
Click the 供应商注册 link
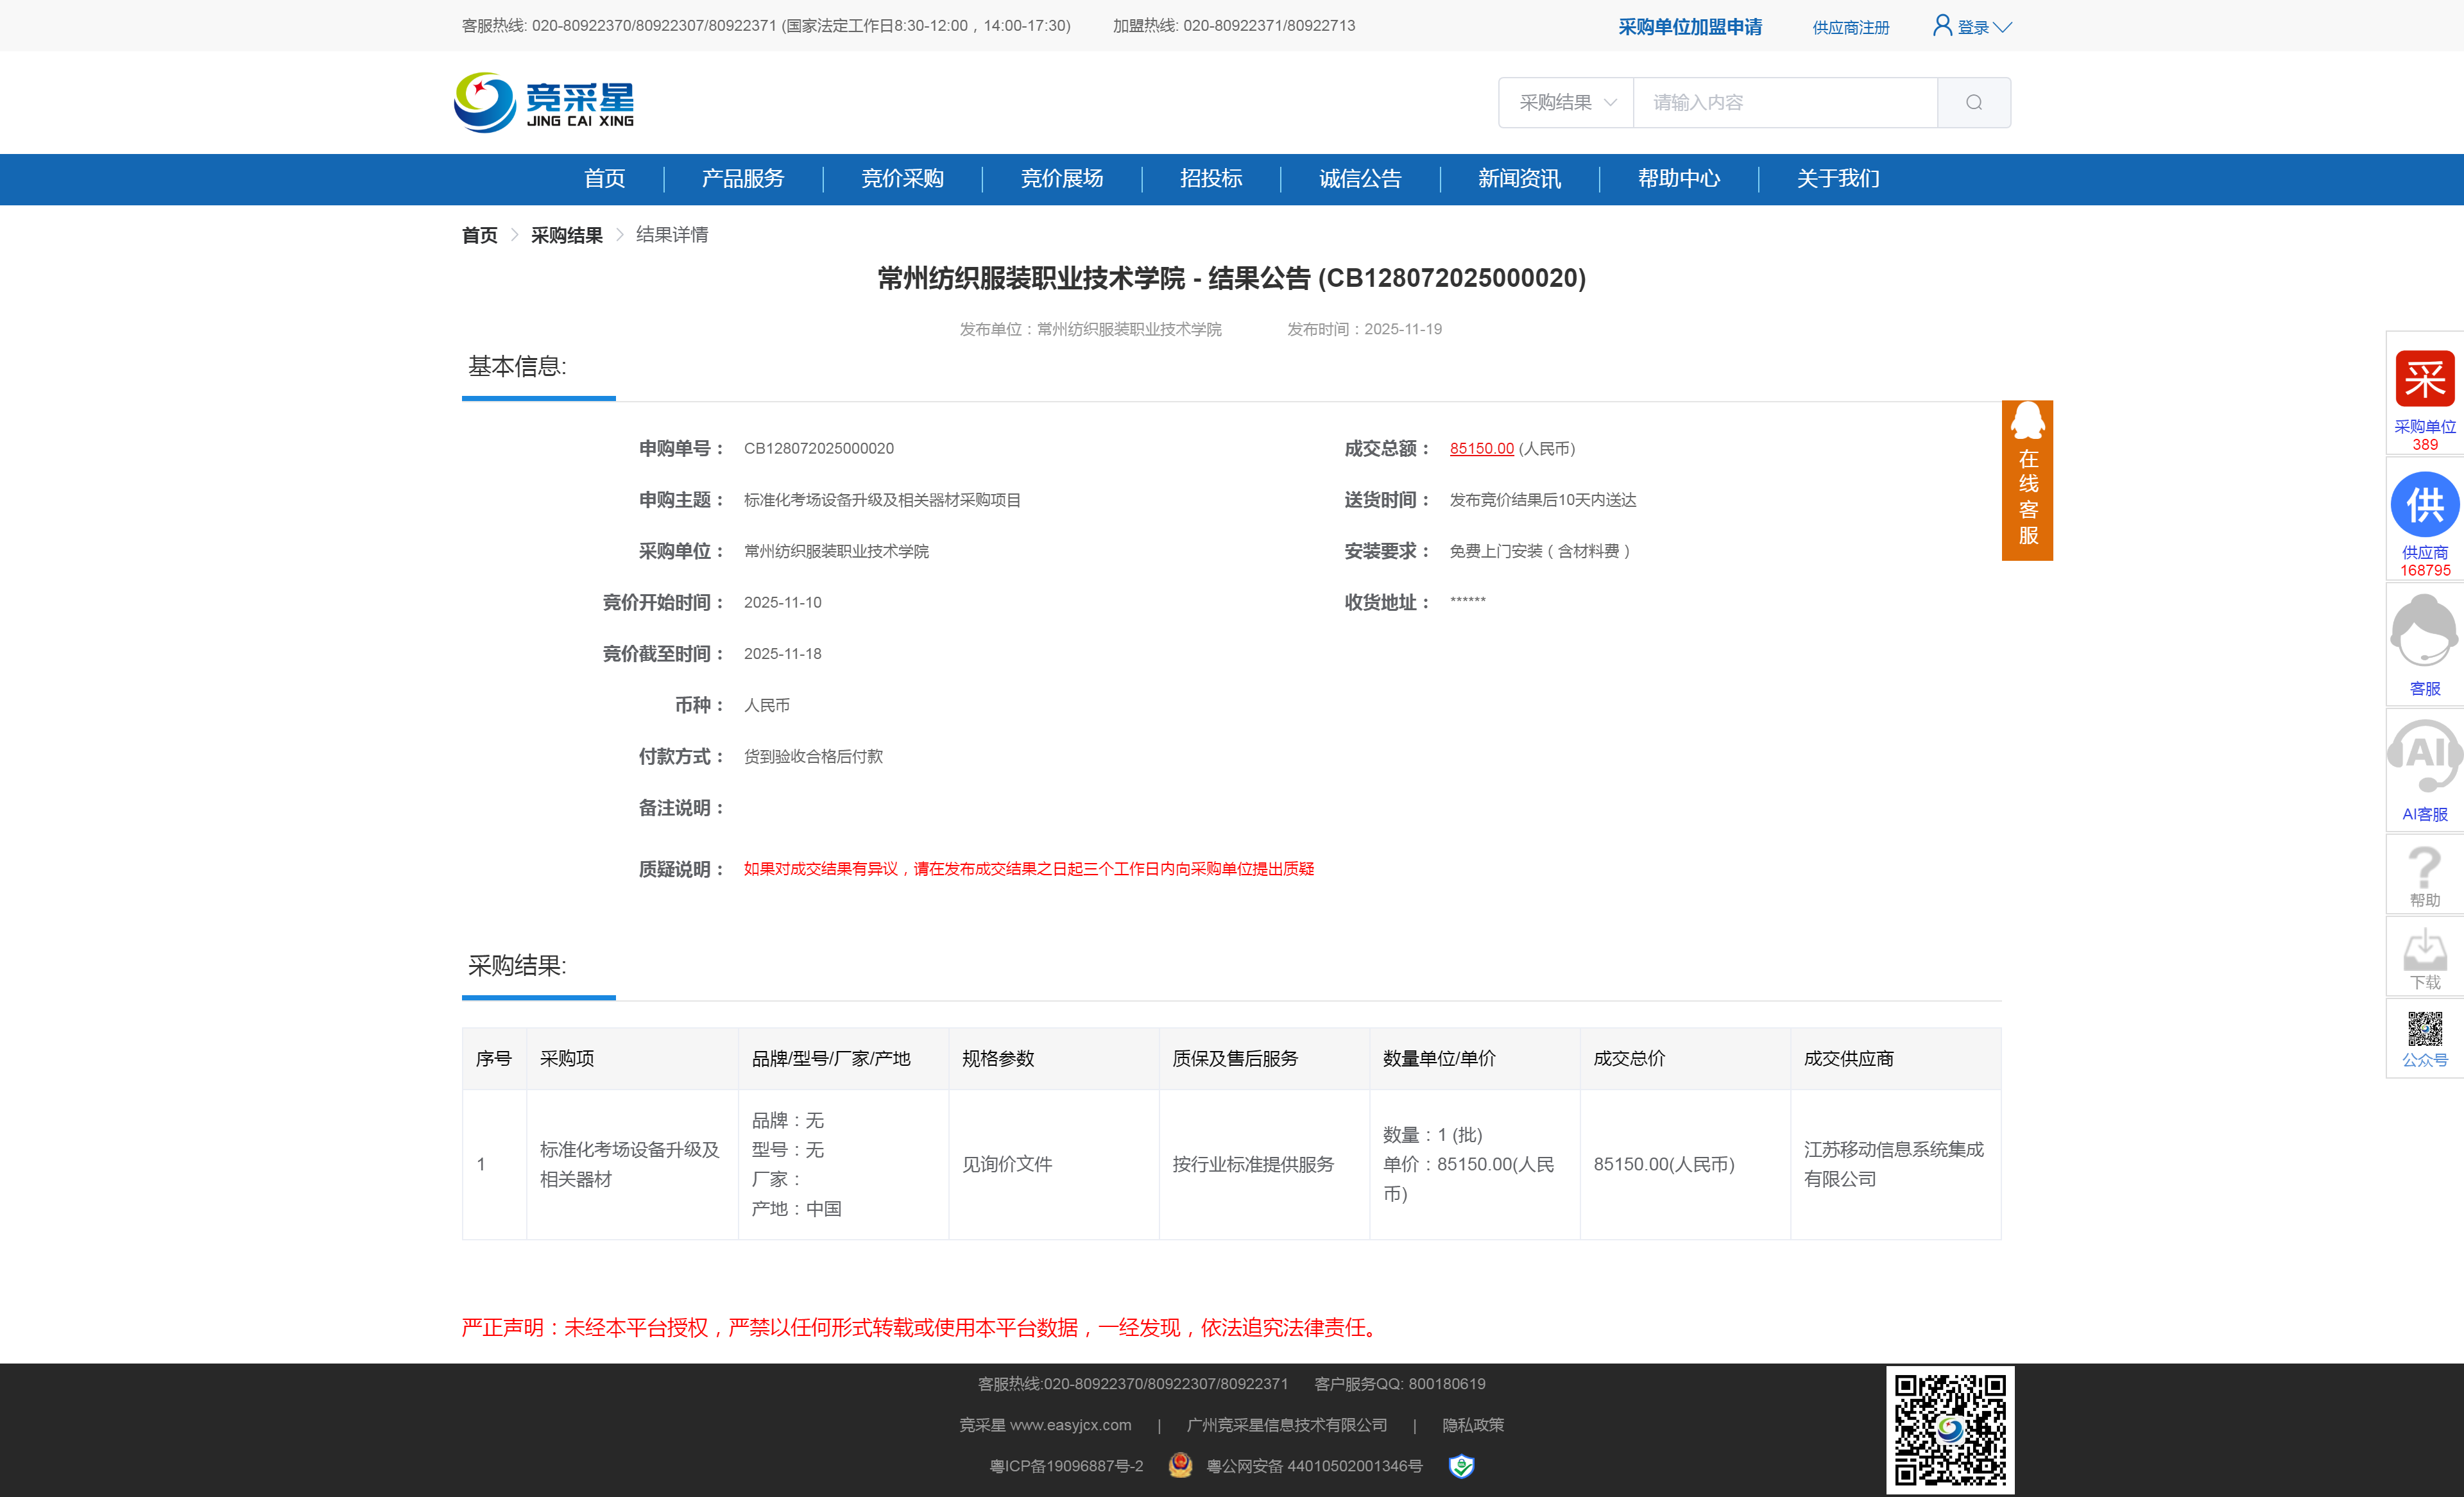[1850, 28]
